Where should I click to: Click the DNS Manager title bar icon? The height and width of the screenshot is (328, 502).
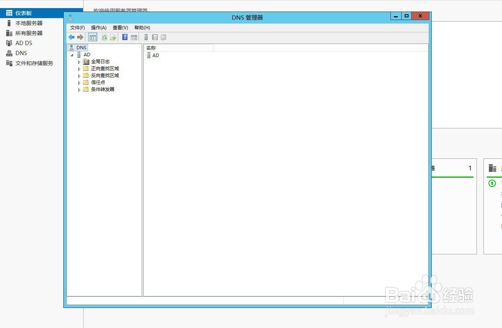(x=70, y=17)
